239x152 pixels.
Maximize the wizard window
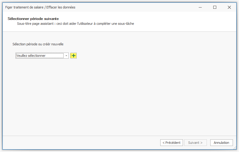tap(215, 7)
